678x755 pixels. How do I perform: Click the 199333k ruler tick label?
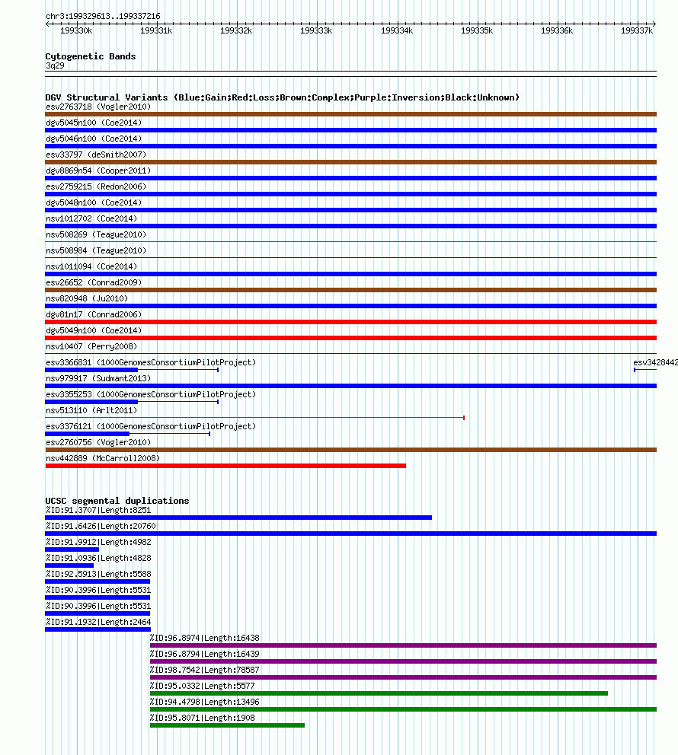[316, 30]
